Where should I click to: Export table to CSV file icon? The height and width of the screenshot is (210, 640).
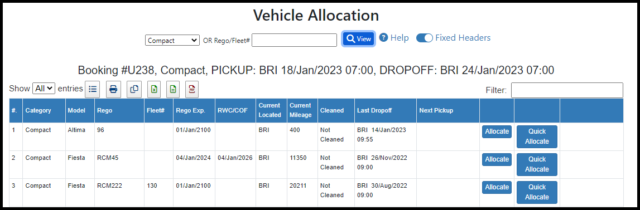[174, 89]
